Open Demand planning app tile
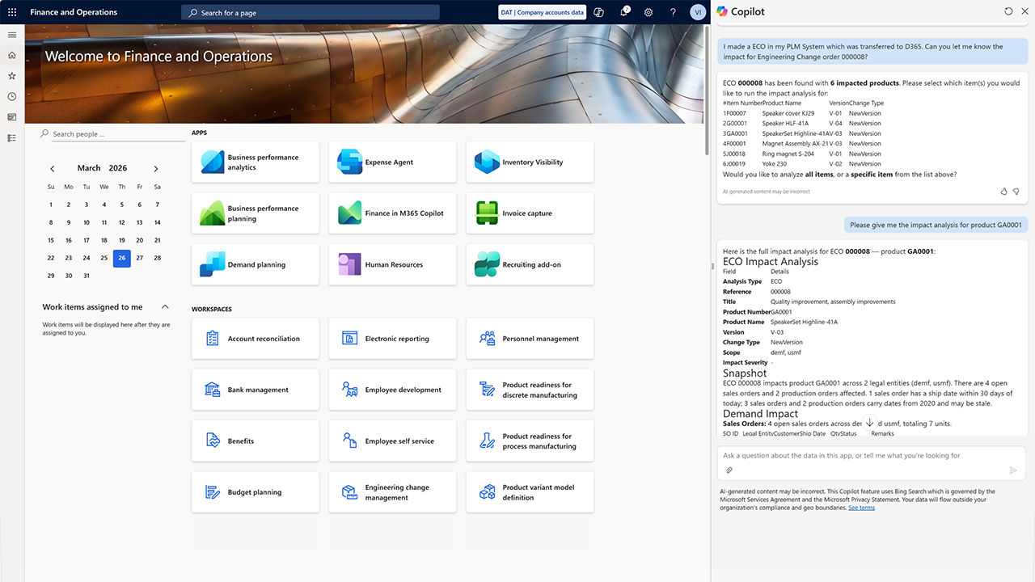This screenshot has height=582, width=1035. click(256, 264)
